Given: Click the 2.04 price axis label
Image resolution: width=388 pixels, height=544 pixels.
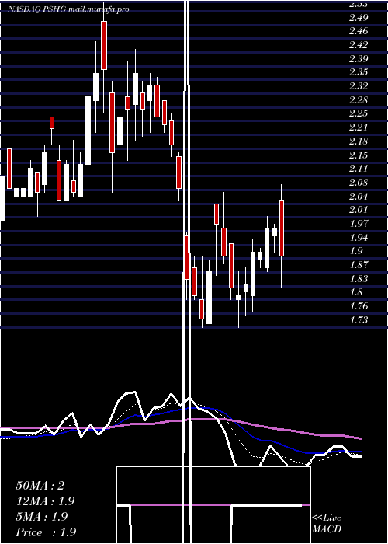Looking at the screenshot, I should tap(359, 196).
